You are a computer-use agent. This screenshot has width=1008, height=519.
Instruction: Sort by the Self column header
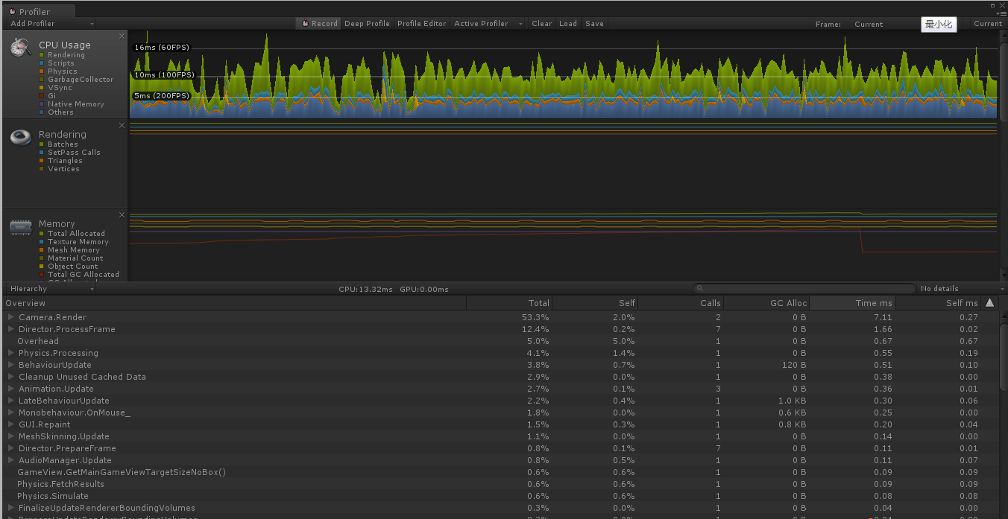tap(595, 303)
